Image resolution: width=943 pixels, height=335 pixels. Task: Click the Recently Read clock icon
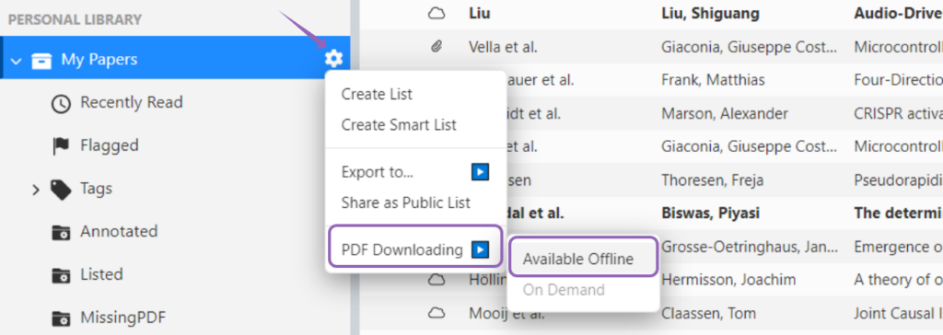[x=61, y=103]
